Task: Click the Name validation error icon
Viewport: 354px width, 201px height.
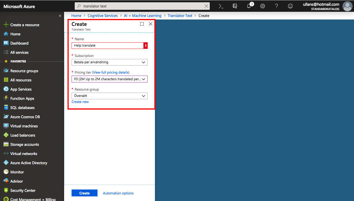Action: 146,45
